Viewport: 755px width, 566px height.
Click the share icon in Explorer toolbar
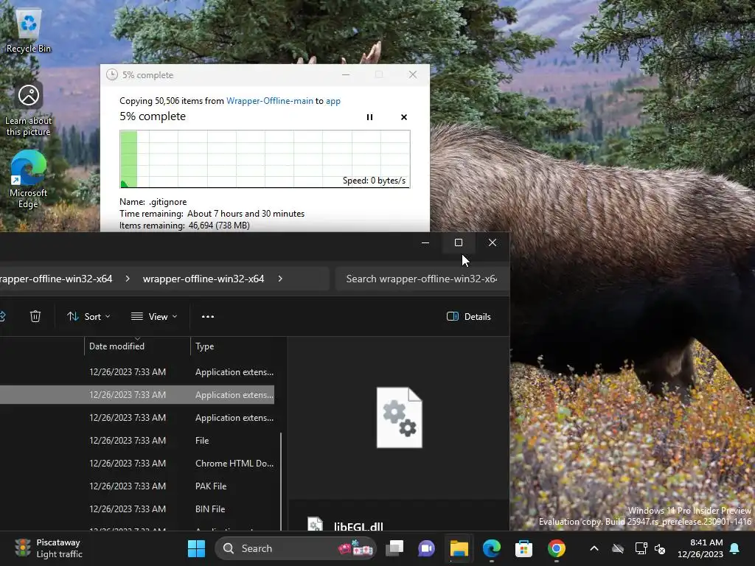[2, 316]
